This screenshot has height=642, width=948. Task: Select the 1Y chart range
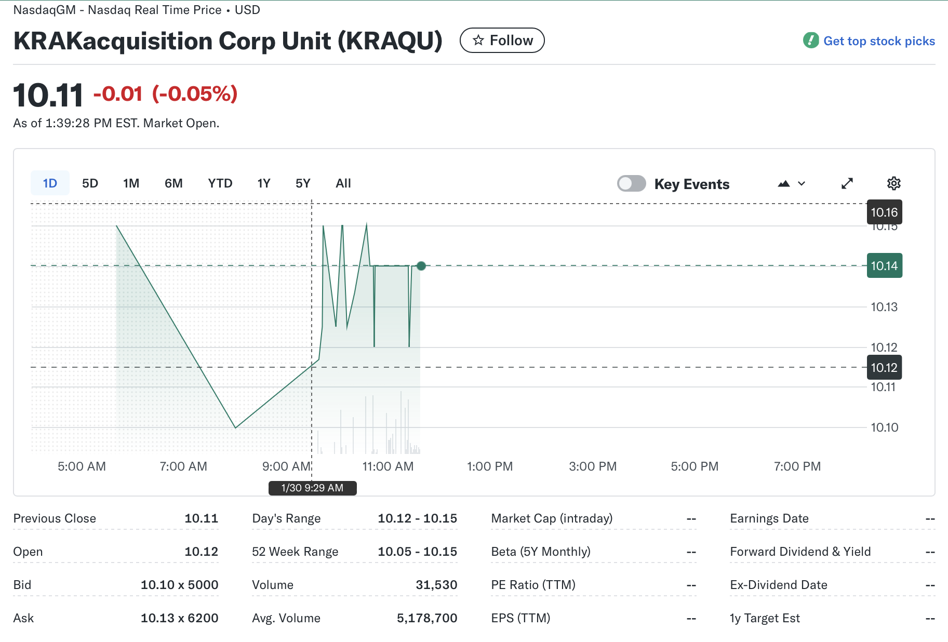coord(263,183)
